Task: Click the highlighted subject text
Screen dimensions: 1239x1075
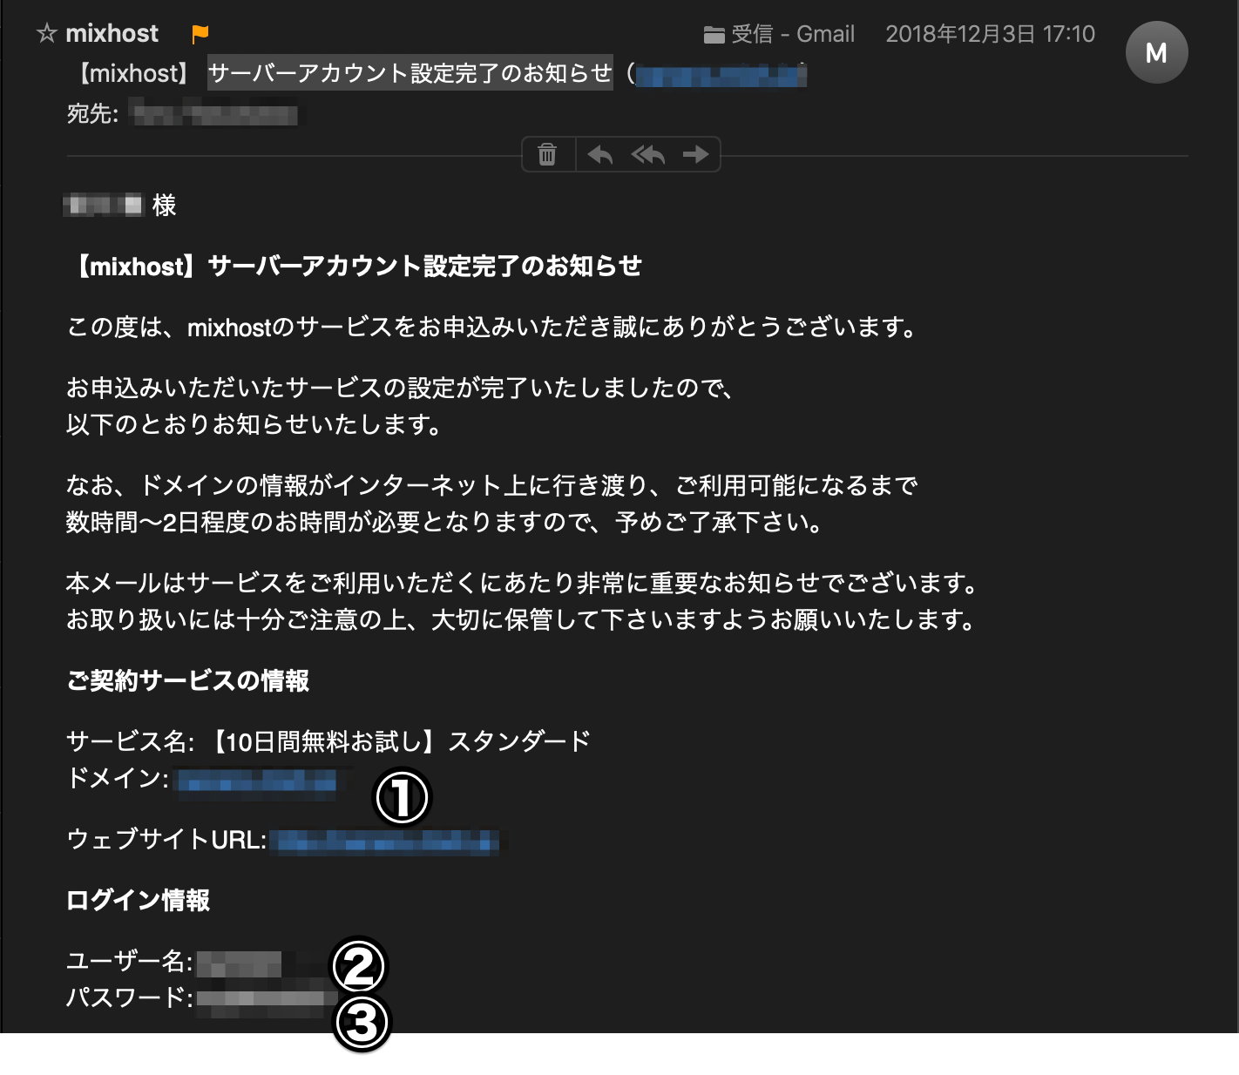Action: [x=410, y=73]
